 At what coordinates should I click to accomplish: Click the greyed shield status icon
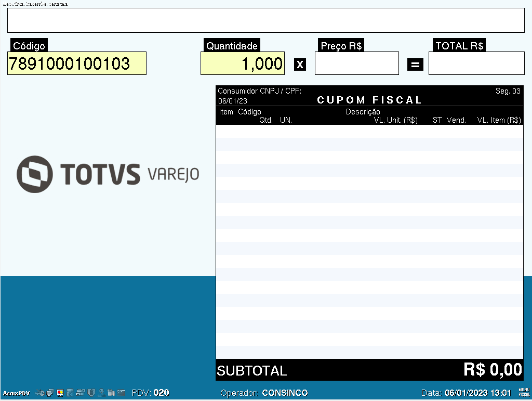[91, 393]
